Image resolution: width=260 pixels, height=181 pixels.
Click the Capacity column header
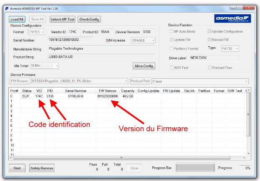(128, 91)
